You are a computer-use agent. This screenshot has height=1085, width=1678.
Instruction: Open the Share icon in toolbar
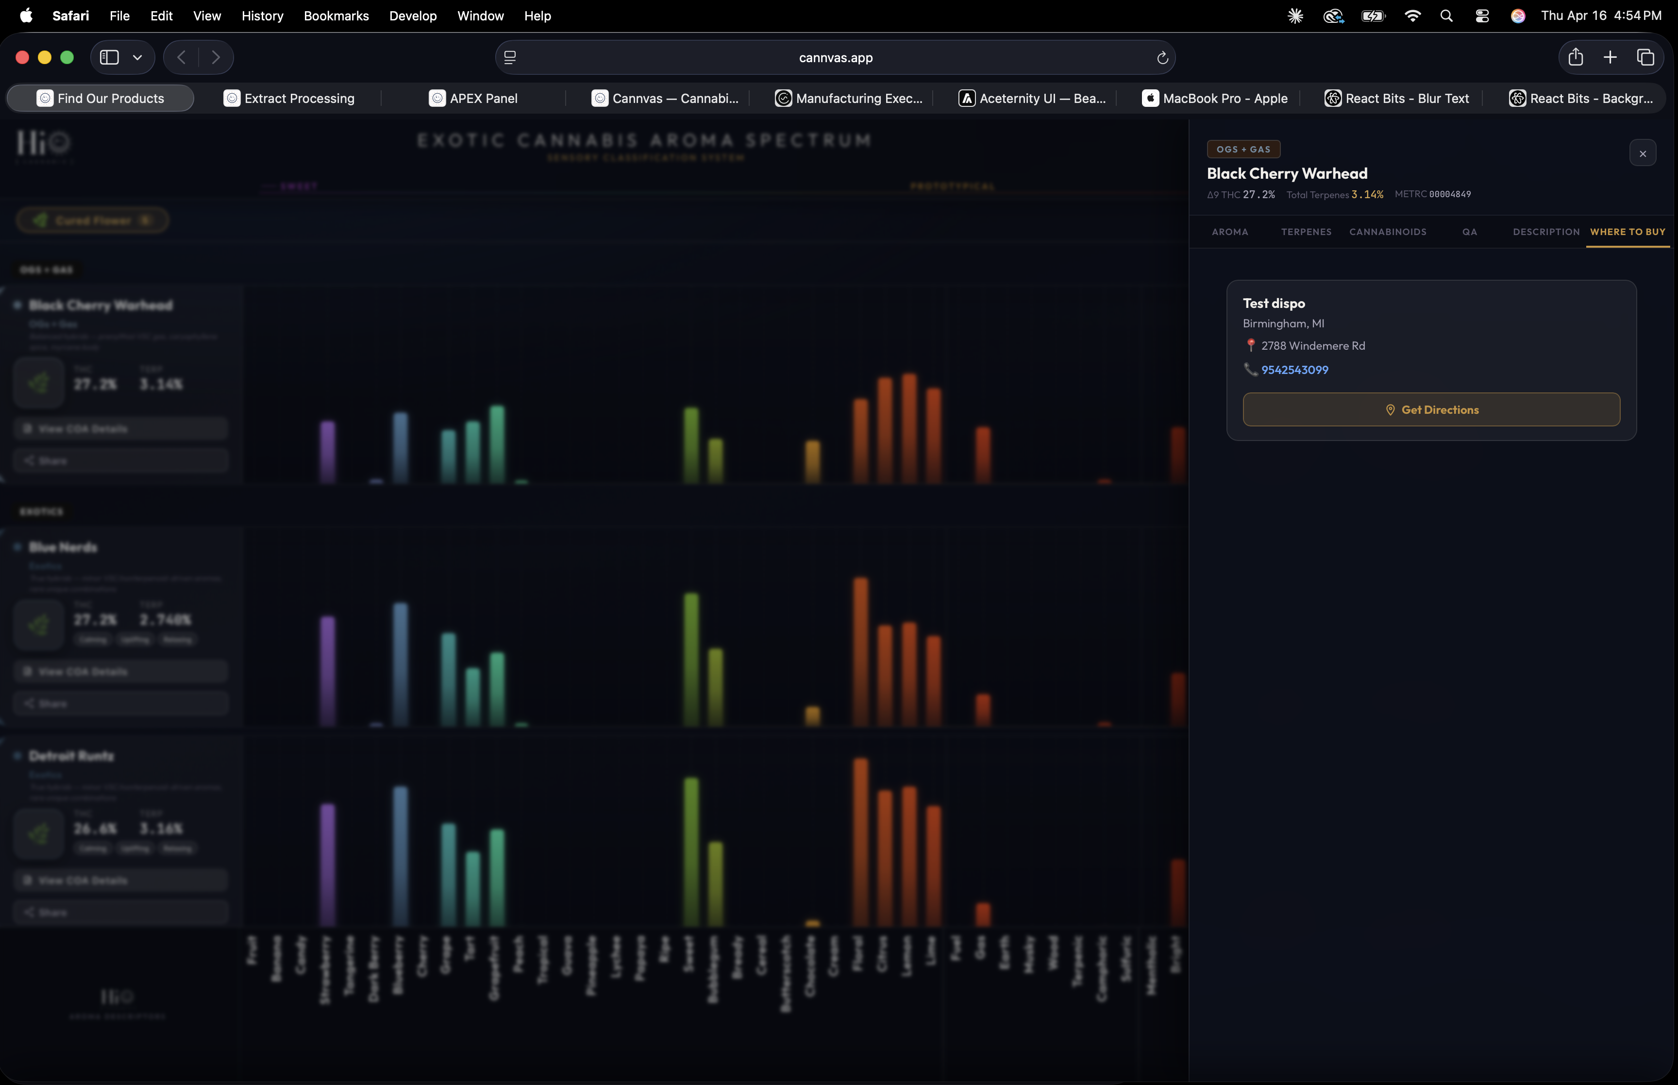tap(1575, 58)
